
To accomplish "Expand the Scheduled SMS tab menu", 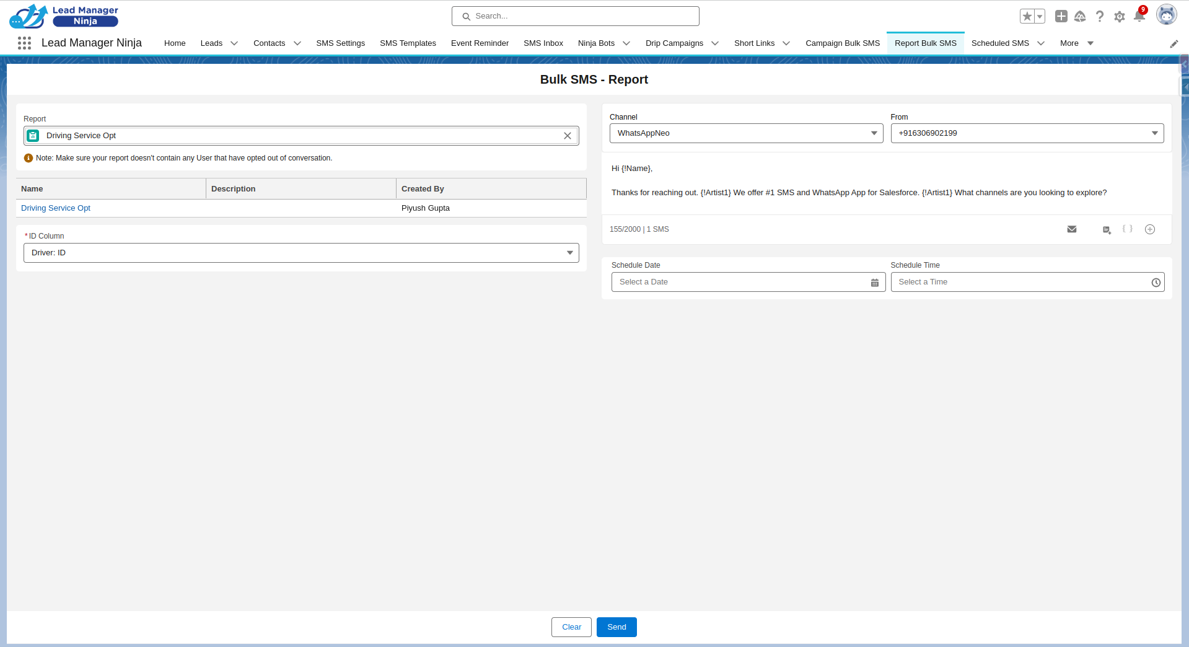I will click(x=1041, y=43).
